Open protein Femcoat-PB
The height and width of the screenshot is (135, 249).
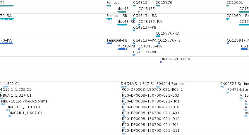117,40
